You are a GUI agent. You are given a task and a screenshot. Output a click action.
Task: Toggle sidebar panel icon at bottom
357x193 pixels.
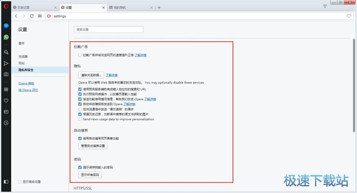(6, 182)
